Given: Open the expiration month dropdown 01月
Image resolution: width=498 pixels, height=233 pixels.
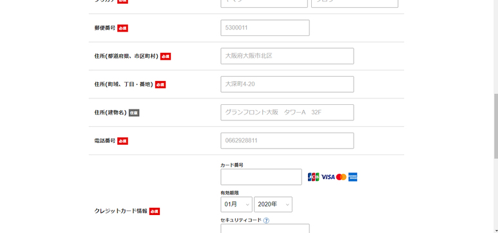Looking at the screenshot, I should (x=236, y=205).
